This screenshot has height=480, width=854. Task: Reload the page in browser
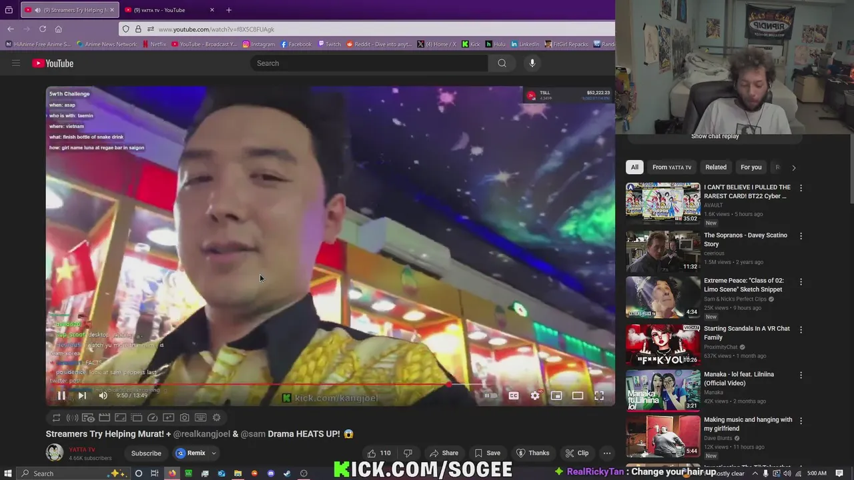pyautogui.click(x=43, y=29)
